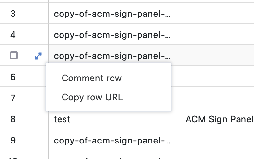Select Copy row URL menu option

(92, 97)
